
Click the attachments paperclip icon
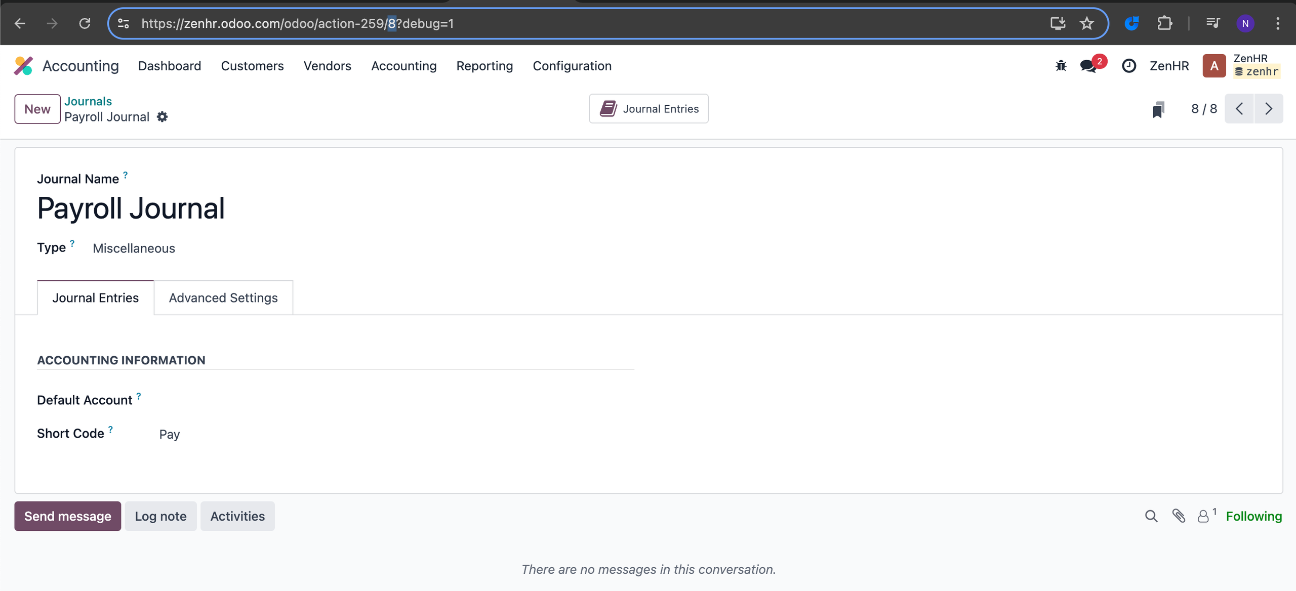pos(1179,516)
